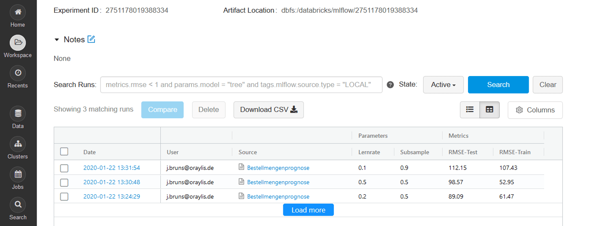Show search help question mark icon
This screenshot has width=593, height=226.
point(390,85)
